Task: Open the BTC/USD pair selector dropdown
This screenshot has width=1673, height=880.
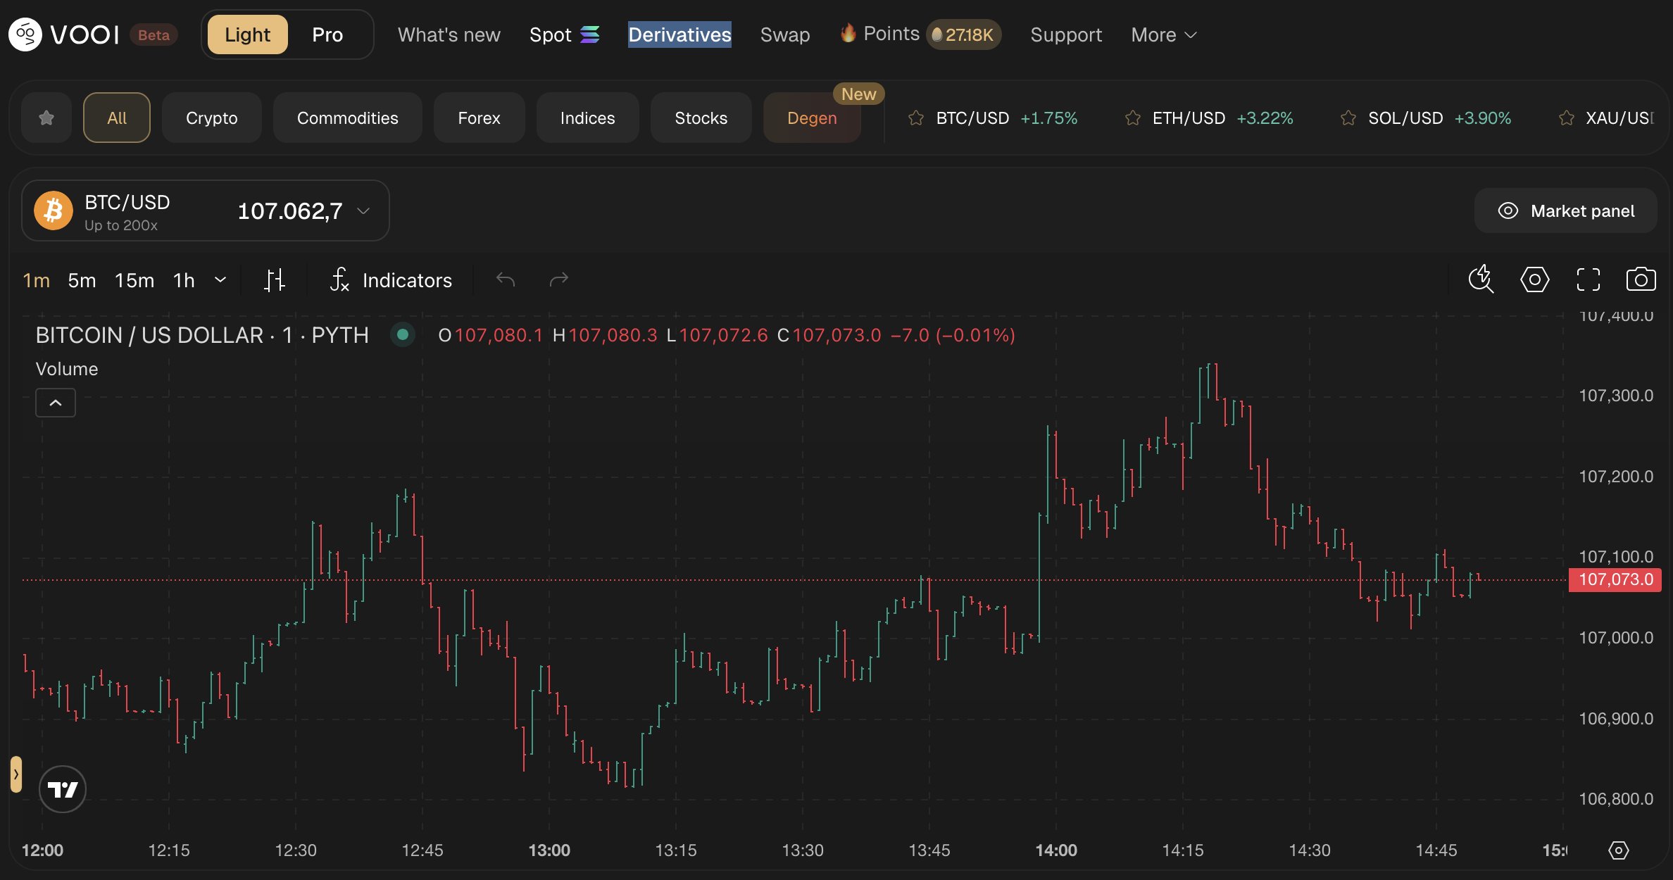Action: tap(363, 210)
